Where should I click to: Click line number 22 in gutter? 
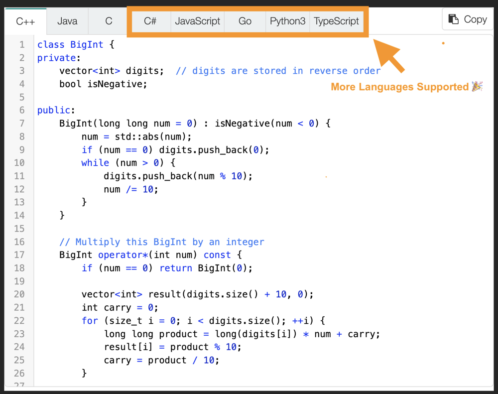pos(19,321)
